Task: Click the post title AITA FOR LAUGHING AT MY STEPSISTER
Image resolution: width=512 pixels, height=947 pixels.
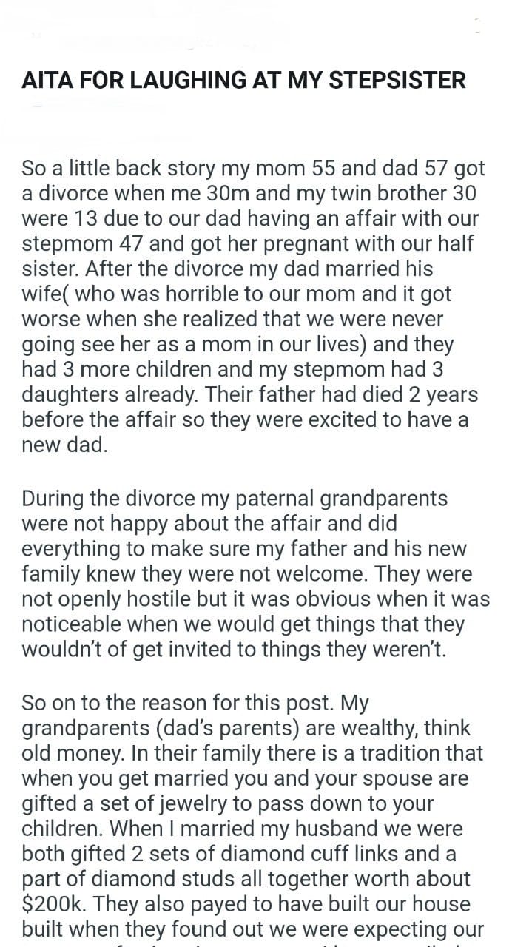Action: click(244, 79)
